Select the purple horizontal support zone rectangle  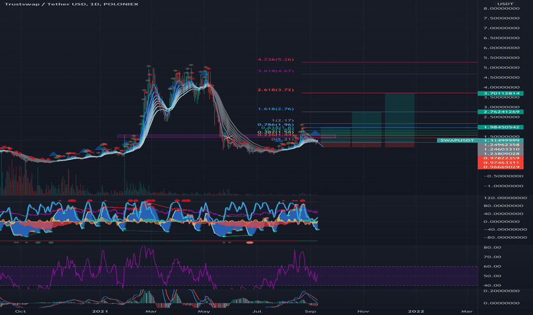click(x=226, y=136)
